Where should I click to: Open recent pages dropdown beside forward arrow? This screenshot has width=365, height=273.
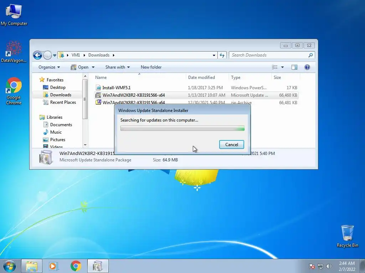tap(55, 55)
